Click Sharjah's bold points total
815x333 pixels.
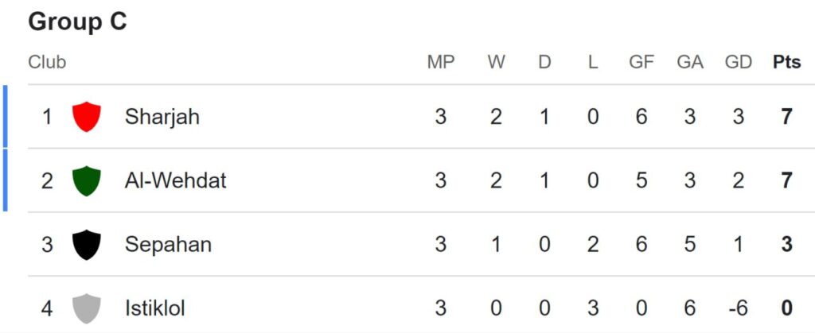[x=787, y=117]
